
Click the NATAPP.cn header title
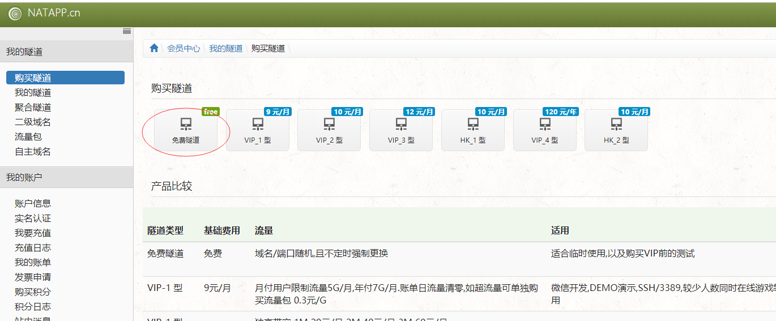pyautogui.click(x=54, y=13)
